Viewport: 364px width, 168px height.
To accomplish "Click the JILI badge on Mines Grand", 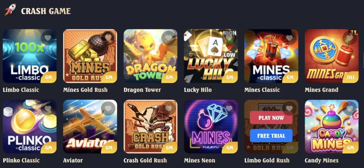I will coord(350,77).
